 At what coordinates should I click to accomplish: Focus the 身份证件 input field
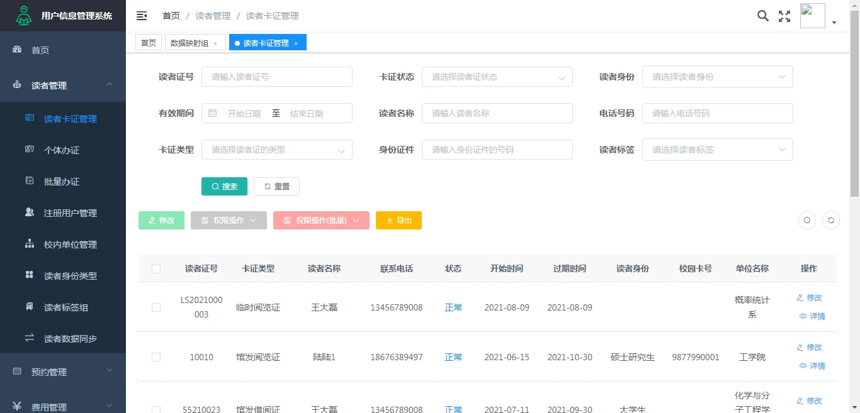(497, 150)
